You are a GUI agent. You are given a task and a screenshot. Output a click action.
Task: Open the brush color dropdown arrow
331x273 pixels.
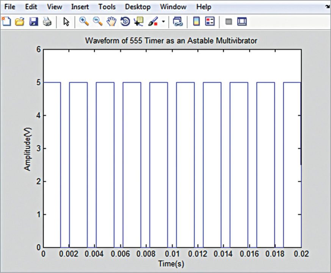click(x=163, y=22)
